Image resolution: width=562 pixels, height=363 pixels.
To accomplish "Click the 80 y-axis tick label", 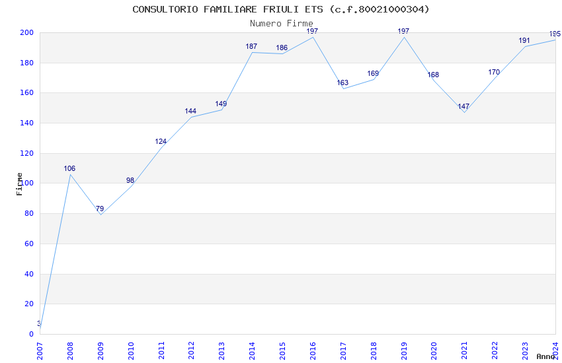I will pos(28,213).
